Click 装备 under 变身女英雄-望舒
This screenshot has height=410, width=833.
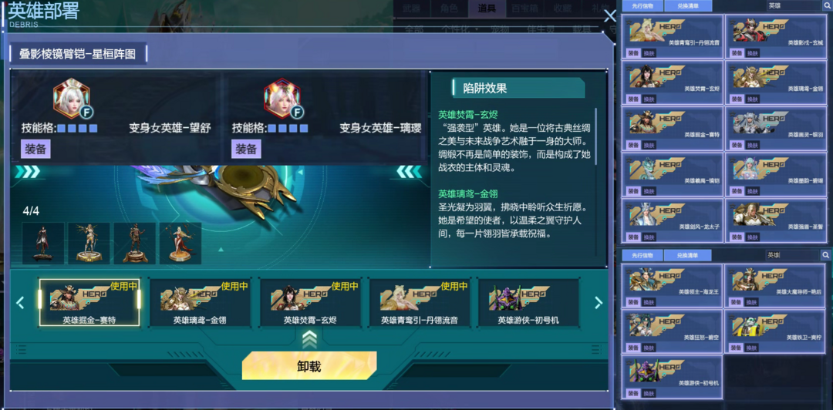point(35,150)
